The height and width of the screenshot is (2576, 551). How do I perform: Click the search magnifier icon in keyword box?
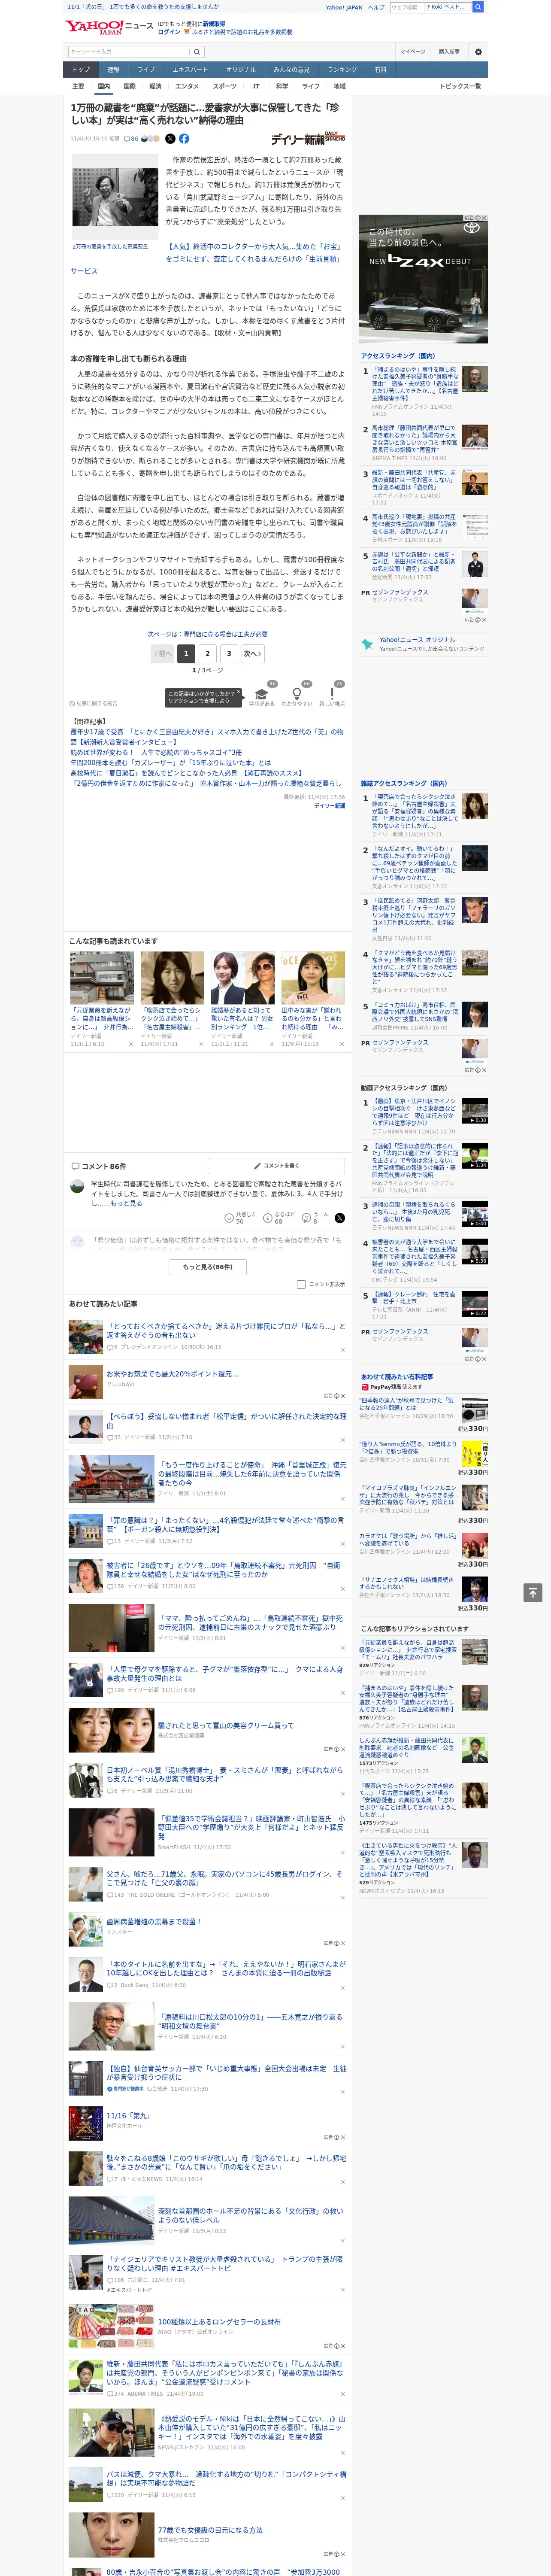(198, 52)
